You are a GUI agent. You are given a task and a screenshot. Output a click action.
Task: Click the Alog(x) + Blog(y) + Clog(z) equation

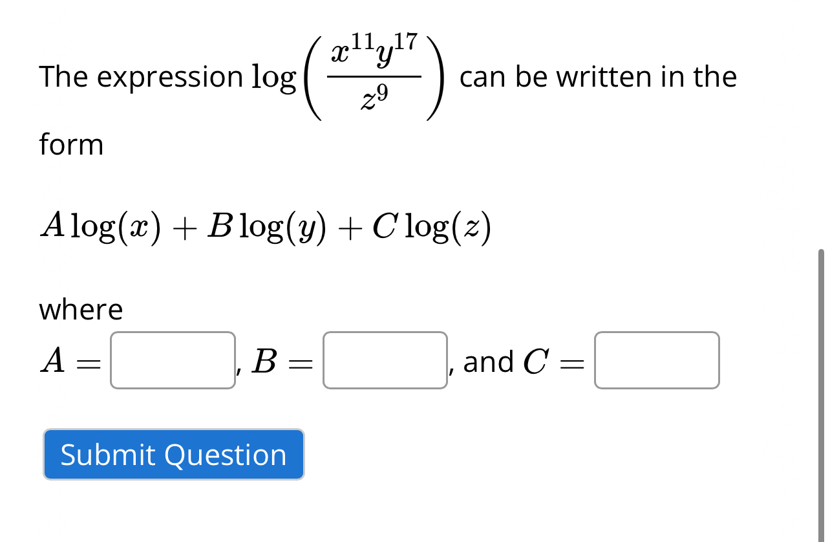click(x=265, y=226)
